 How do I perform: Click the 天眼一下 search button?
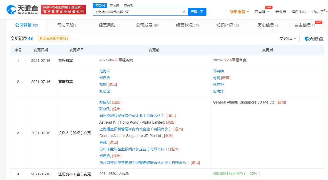coord(197,12)
